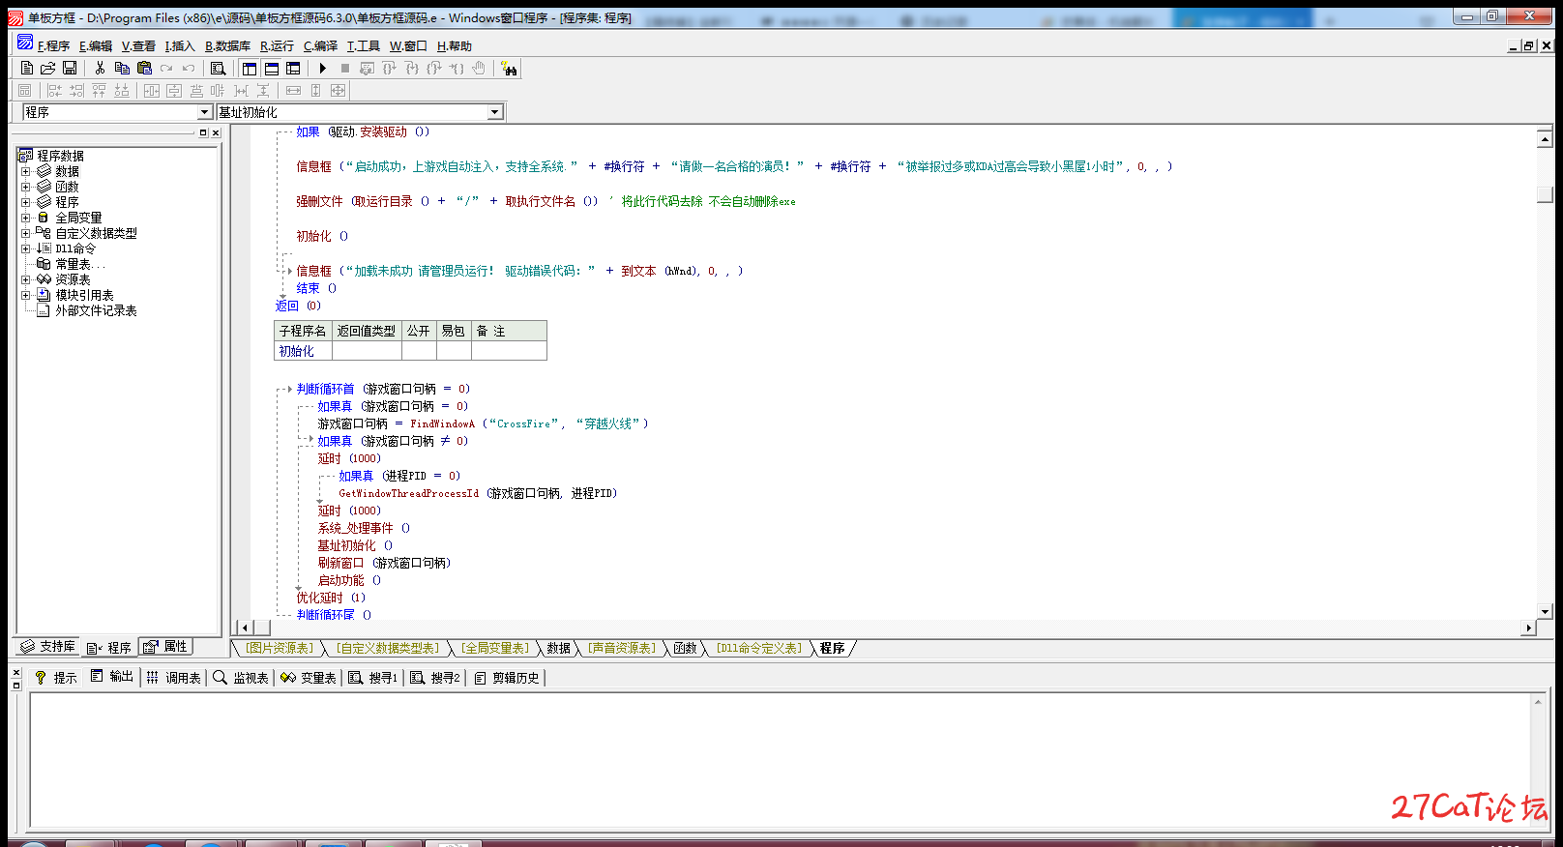This screenshot has height=847, width=1563.
Task: Open the 监视表 output tab
Action: (x=240, y=678)
